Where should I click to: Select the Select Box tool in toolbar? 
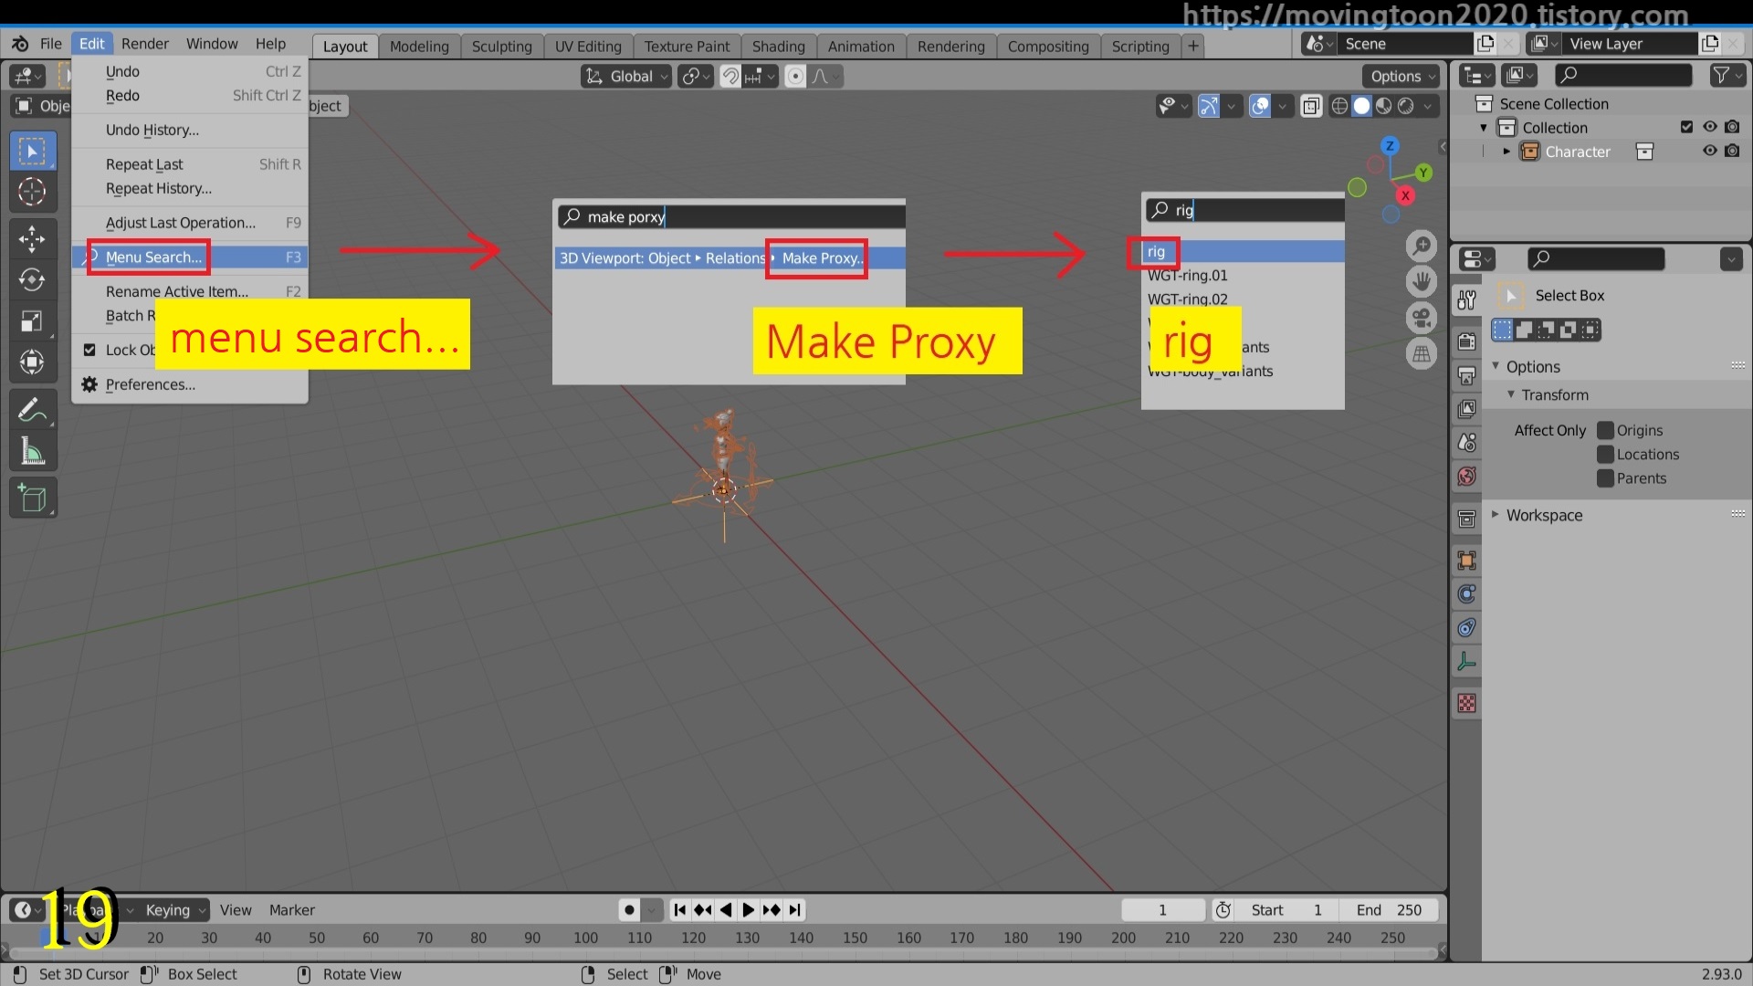[32, 152]
